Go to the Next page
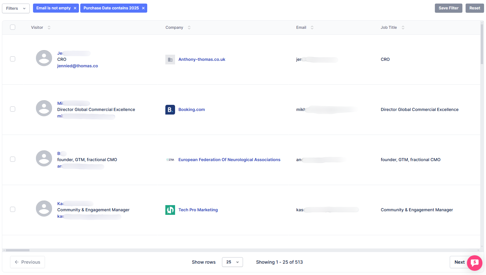The image size is (486, 275). 459,262
